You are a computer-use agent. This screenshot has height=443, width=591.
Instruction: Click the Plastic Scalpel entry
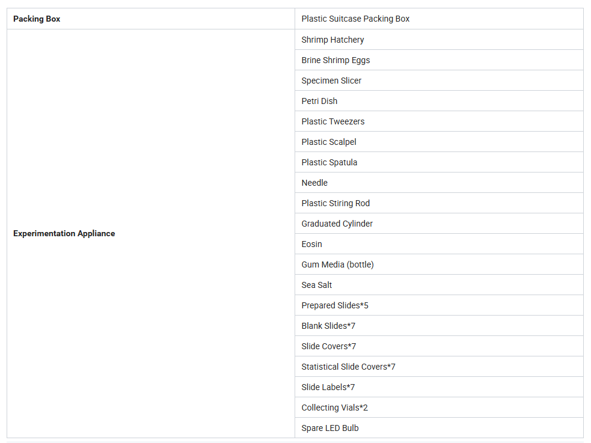(439, 142)
